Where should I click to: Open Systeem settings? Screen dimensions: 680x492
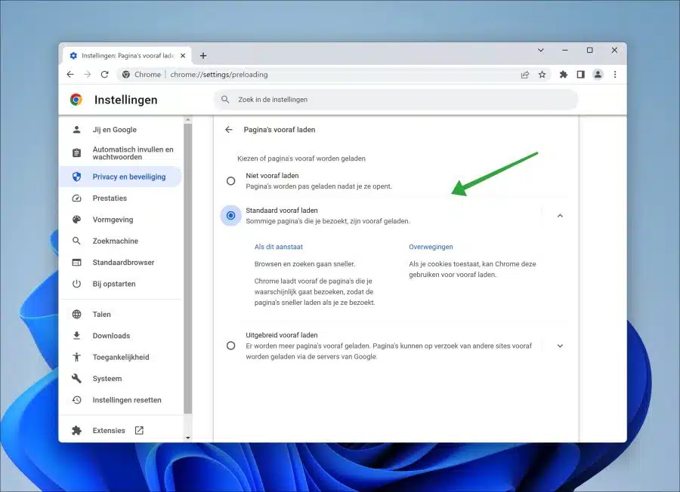[x=120, y=379]
